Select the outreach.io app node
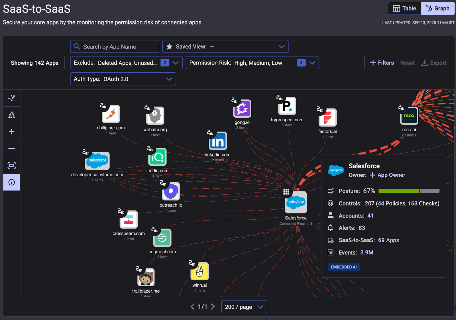The width and height of the screenshot is (456, 320). tap(171, 191)
